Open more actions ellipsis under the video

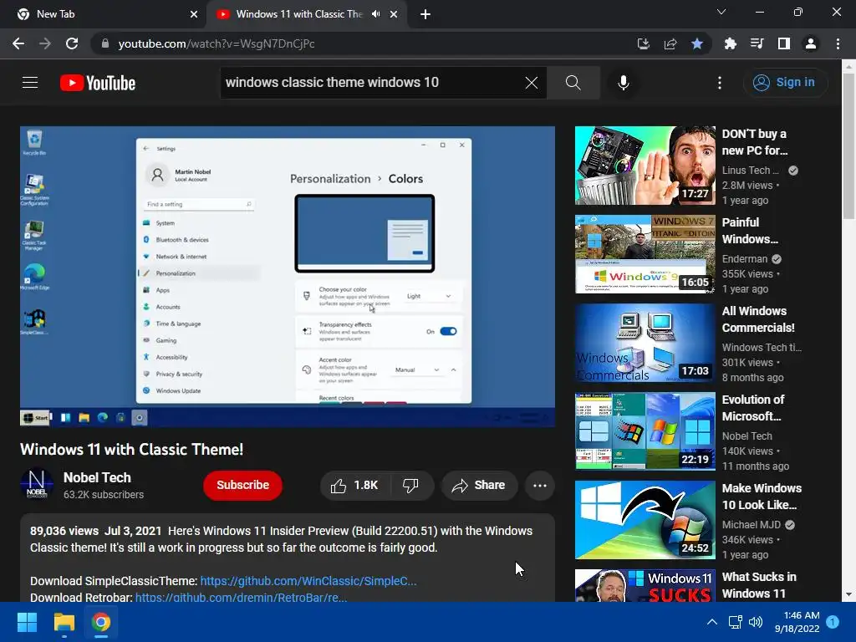[x=540, y=486]
